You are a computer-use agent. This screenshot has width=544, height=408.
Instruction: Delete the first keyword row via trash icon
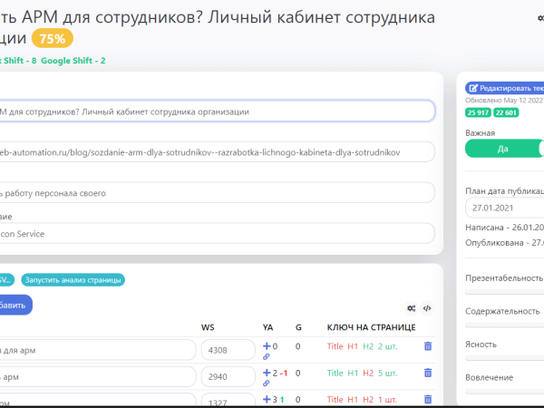click(x=428, y=346)
